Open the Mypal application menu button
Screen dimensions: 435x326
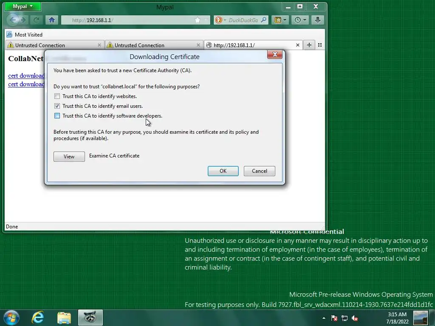tap(23, 6)
